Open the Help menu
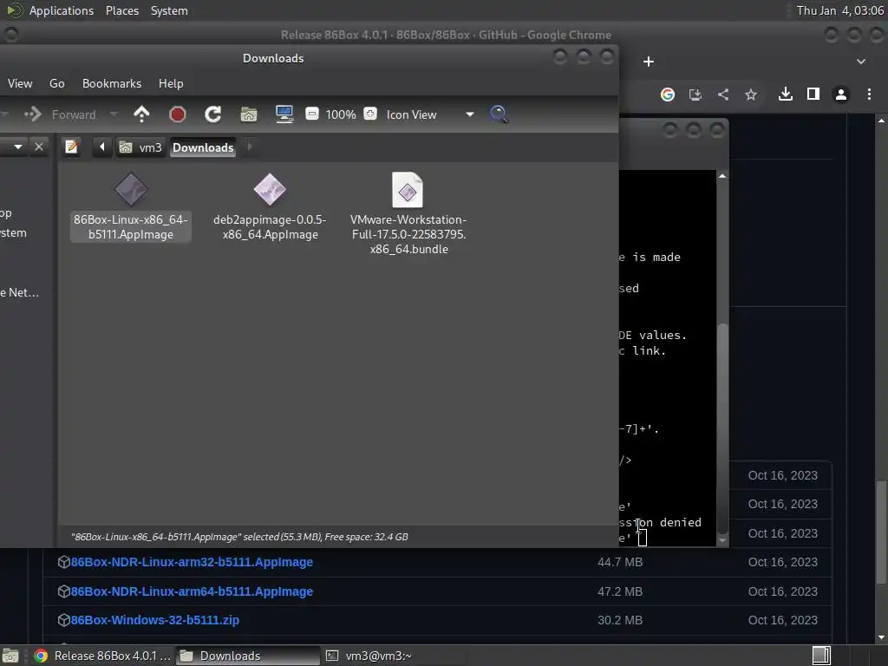888x666 pixels. [171, 83]
